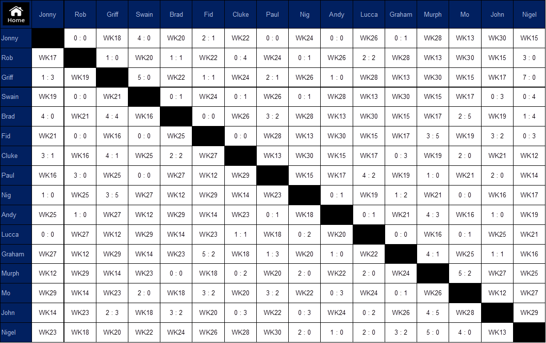546x343 pixels.
Task: Click the 3 : 5 score, Nig row, Griff column
Action: pyautogui.click(x=112, y=195)
